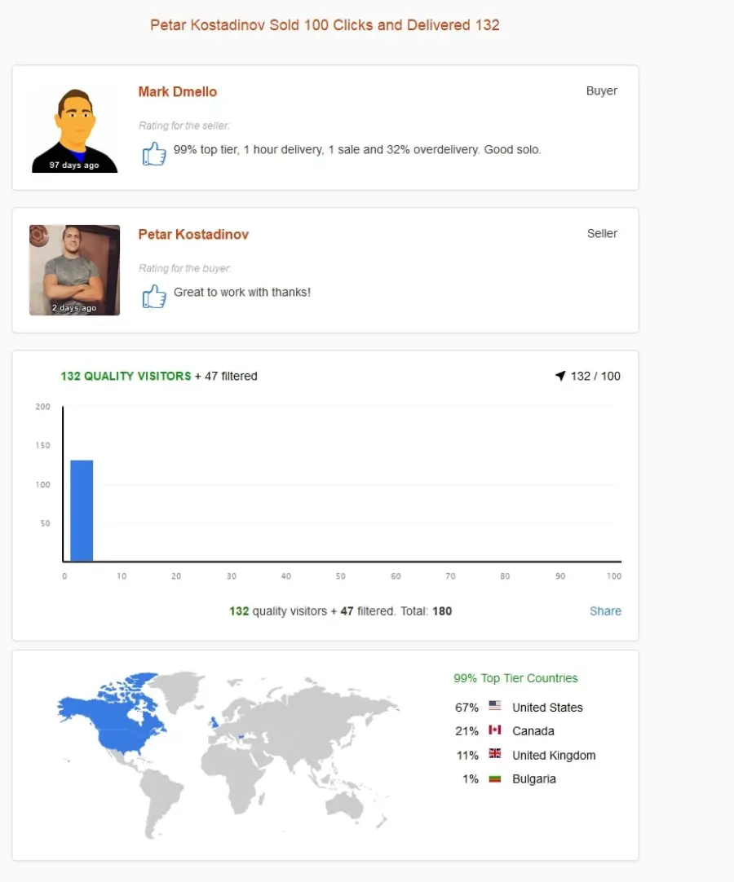Open the Mark Dmello profile name link
The width and height of the screenshot is (734, 882).
pyautogui.click(x=177, y=91)
